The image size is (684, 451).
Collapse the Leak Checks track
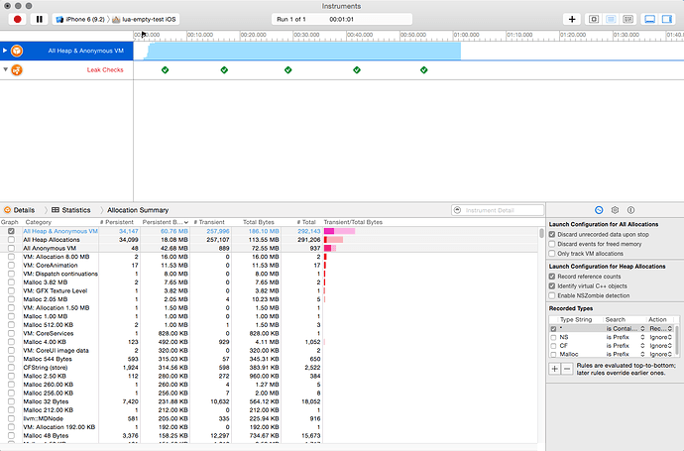point(5,69)
